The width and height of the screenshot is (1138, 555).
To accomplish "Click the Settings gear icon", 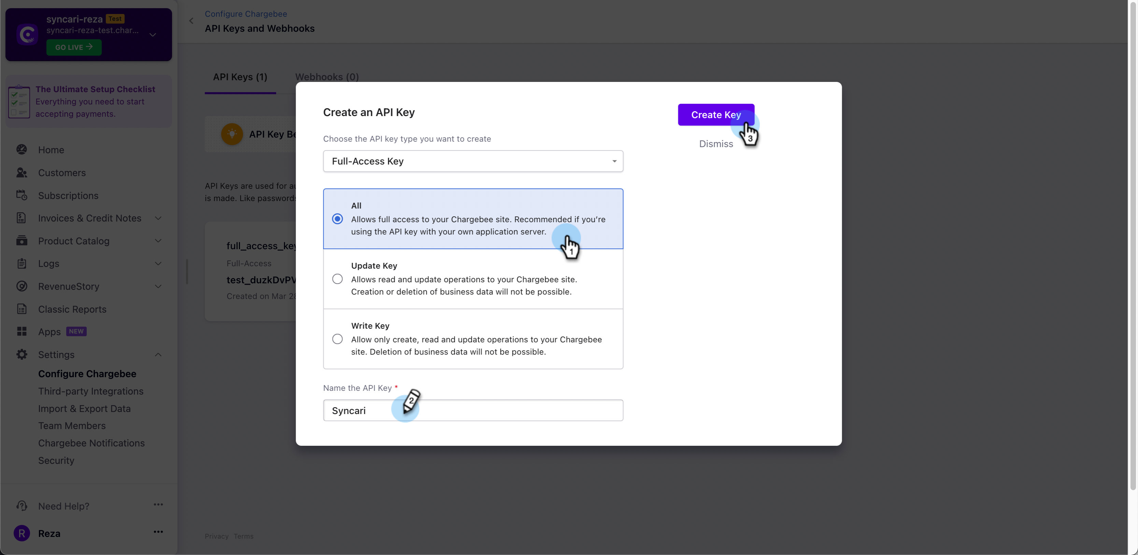I will (x=22, y=354).
